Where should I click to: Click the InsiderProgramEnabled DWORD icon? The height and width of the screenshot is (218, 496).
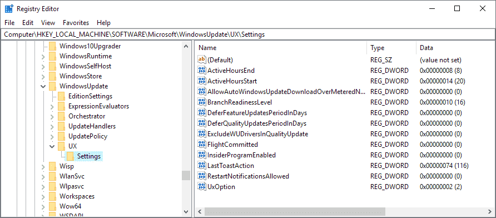pyautogui.click(x=201, y=155)
